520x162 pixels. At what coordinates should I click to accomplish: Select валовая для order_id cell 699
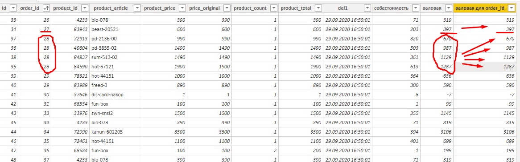click(x=484, y=141)
